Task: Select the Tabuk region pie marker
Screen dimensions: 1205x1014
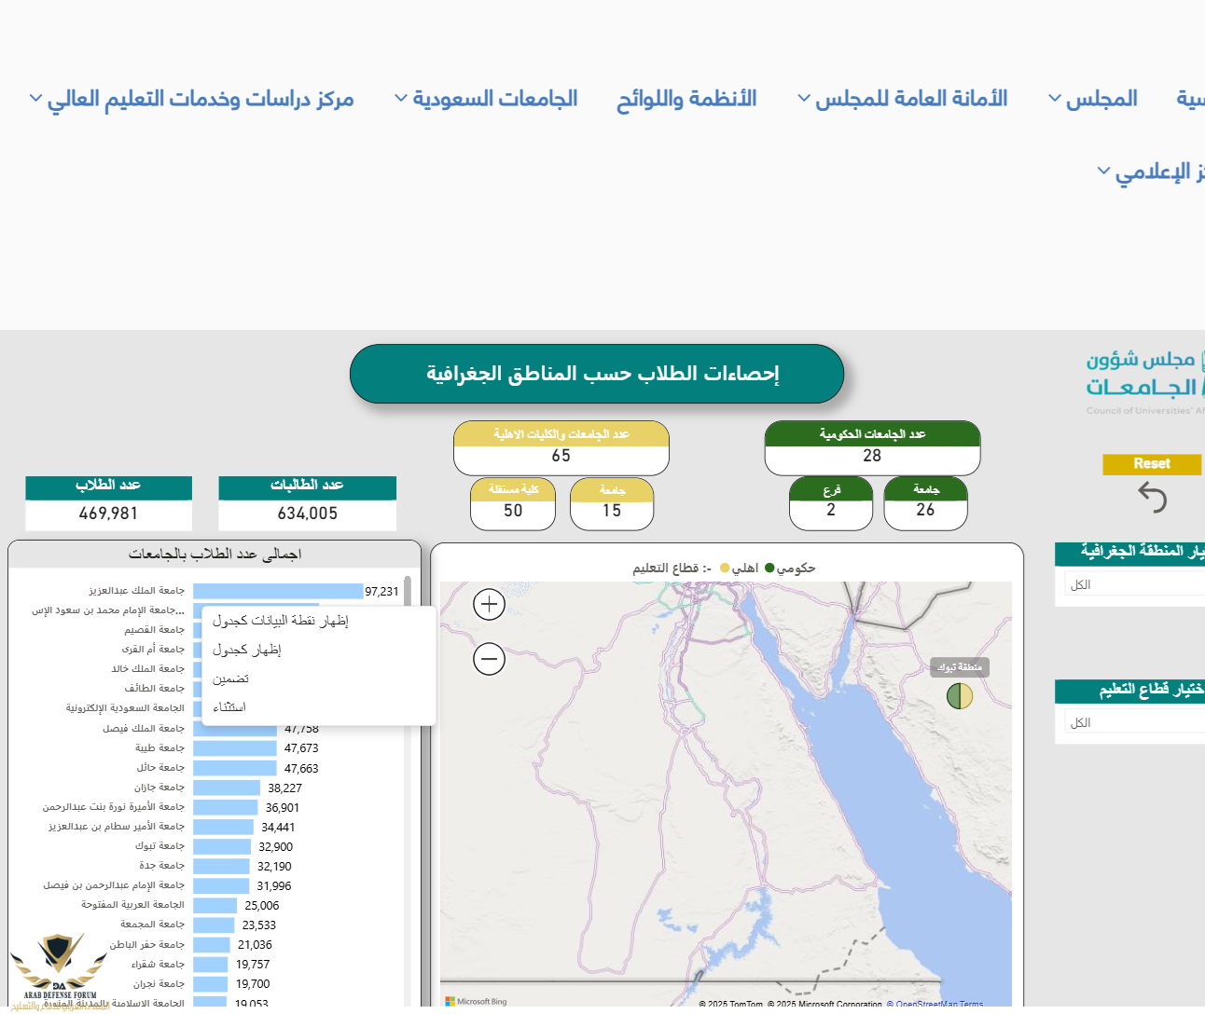Action: [x=960, y=696]
